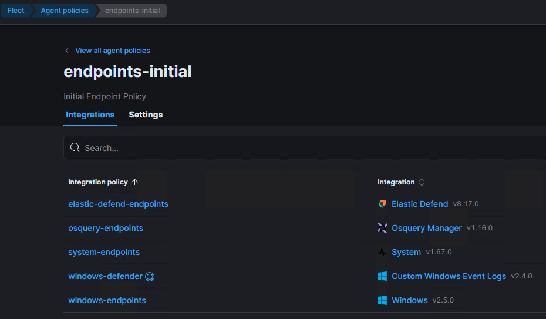Image resolution: width=546 pixels, height=319 pixels.
Task: Toggle sorting on the Integration column
Action: point(422,182)
